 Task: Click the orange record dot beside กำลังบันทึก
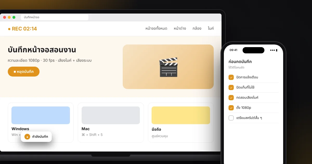tap(27, 137)
